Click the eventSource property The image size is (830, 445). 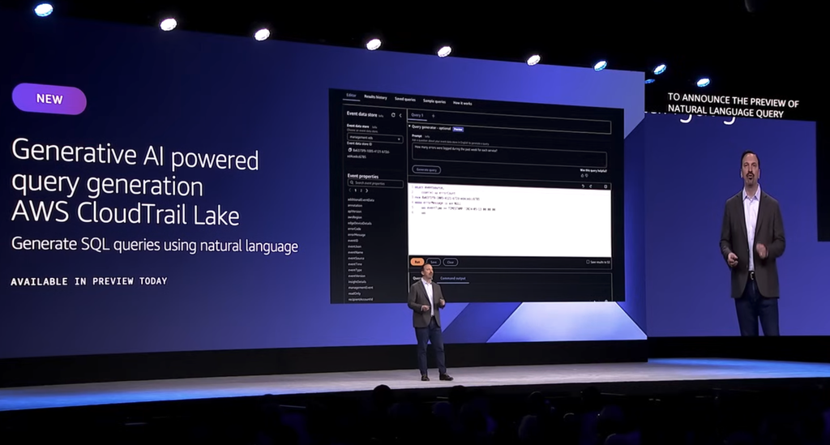tap(356, 259)
